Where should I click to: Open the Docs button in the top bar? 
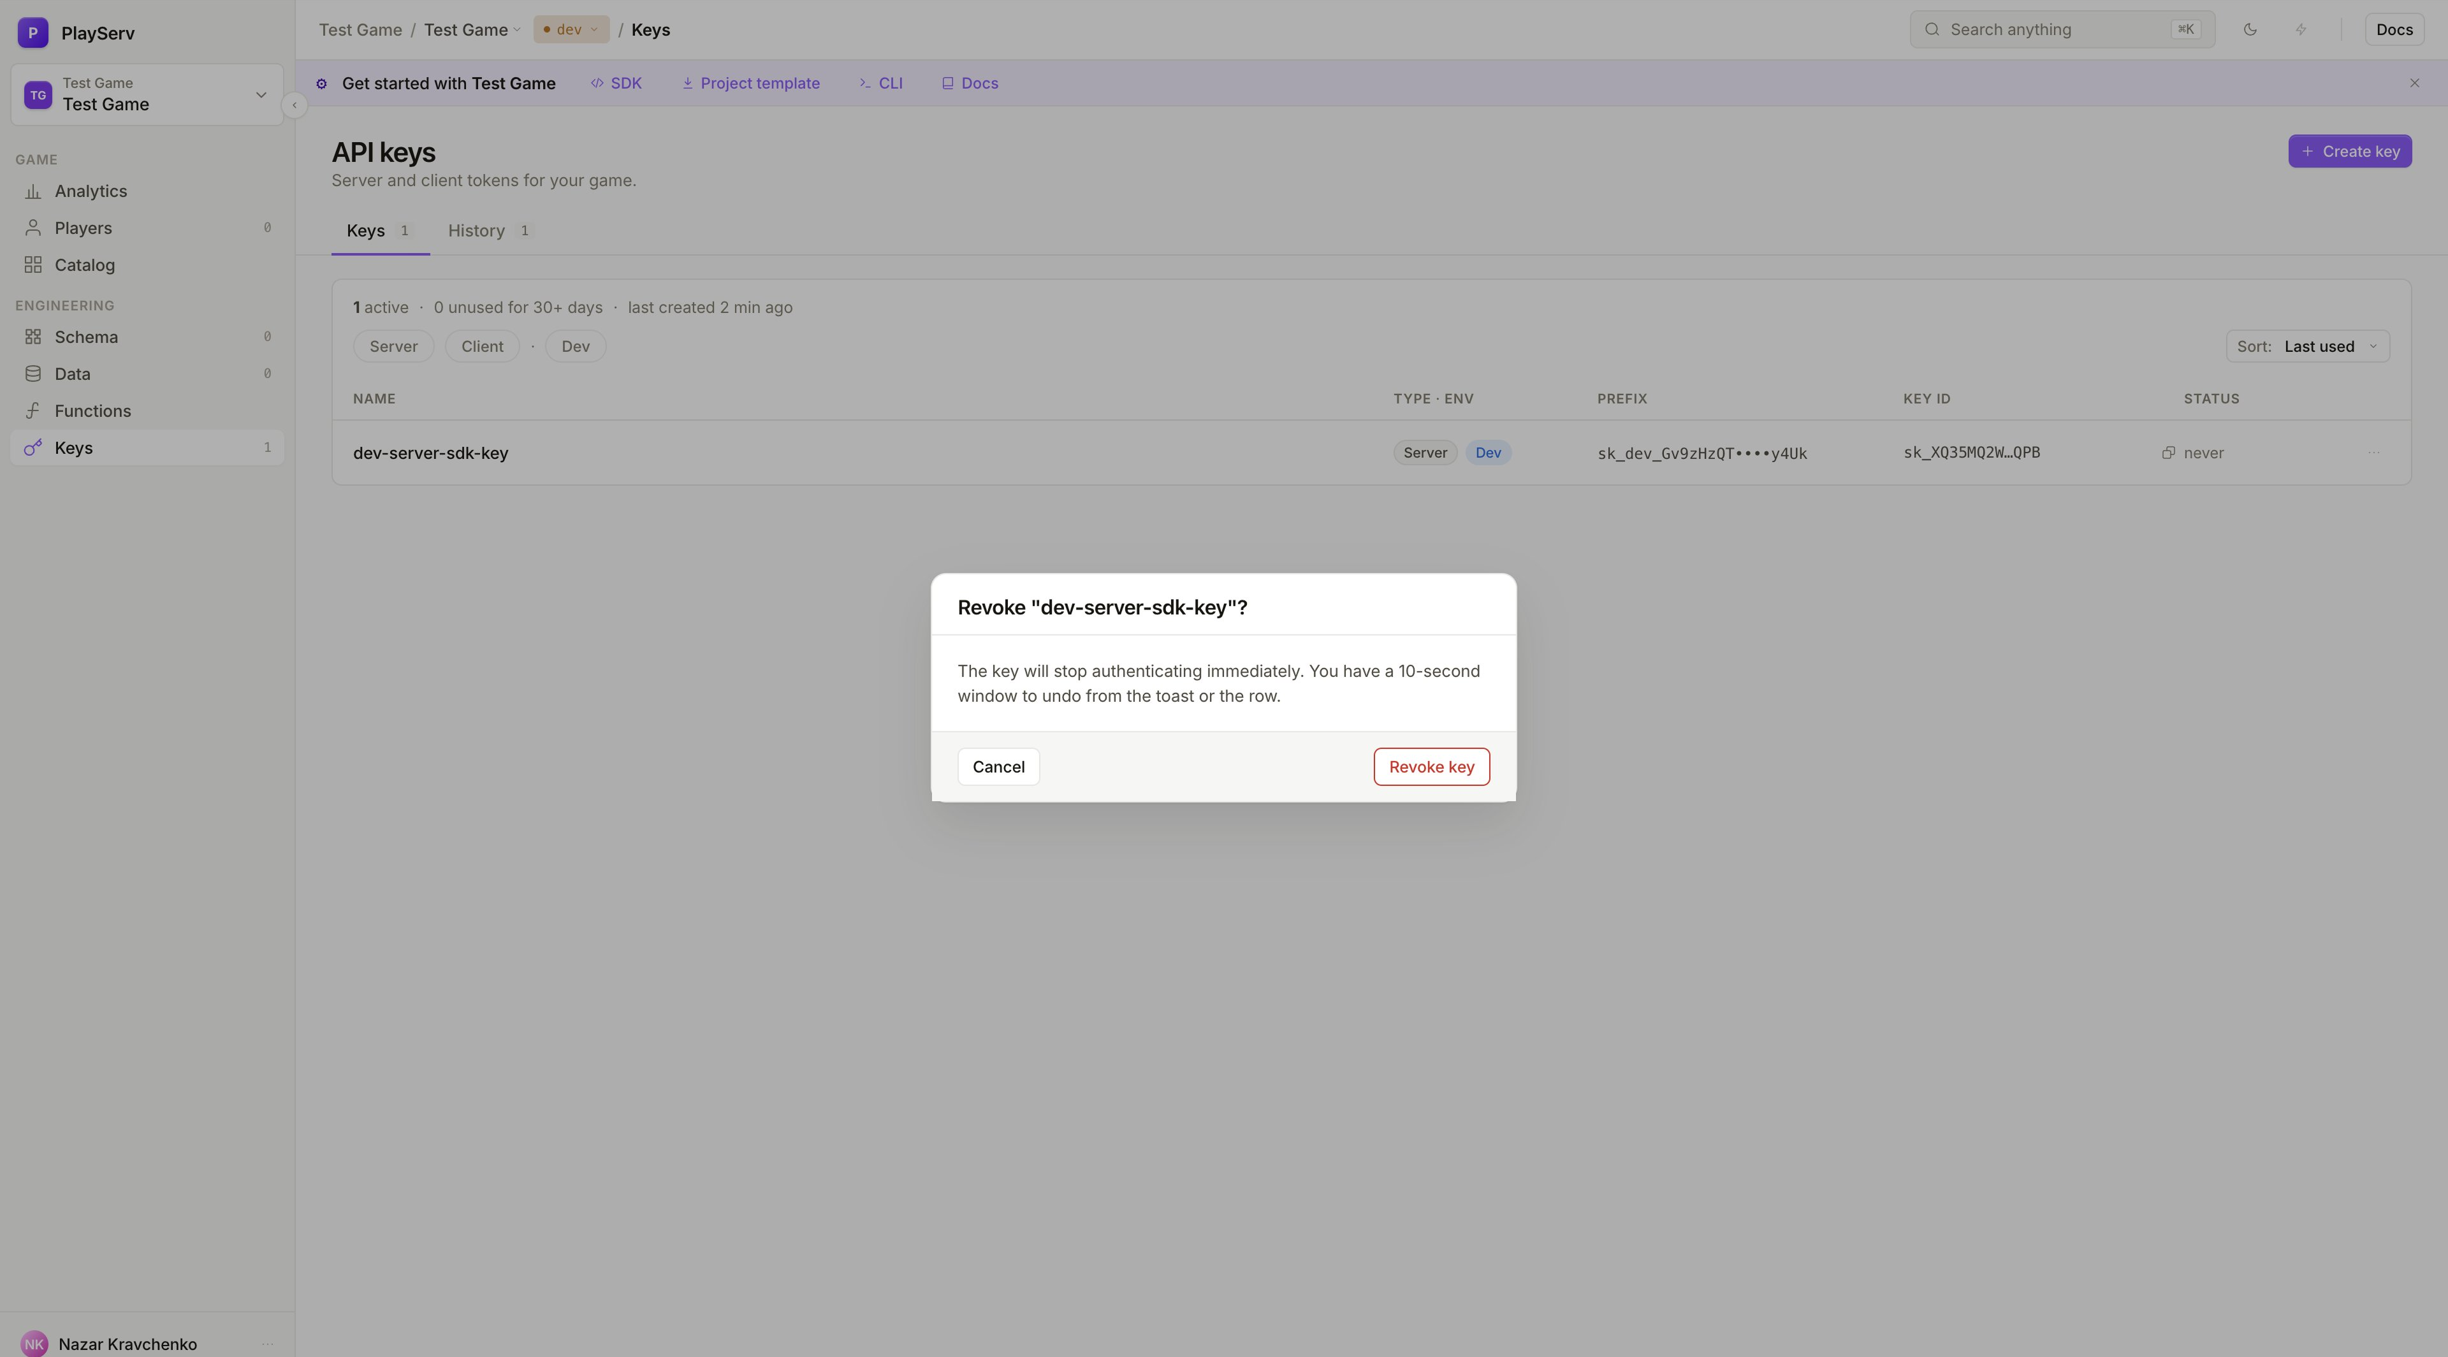pyautogui.click(x=2394, y=29)
